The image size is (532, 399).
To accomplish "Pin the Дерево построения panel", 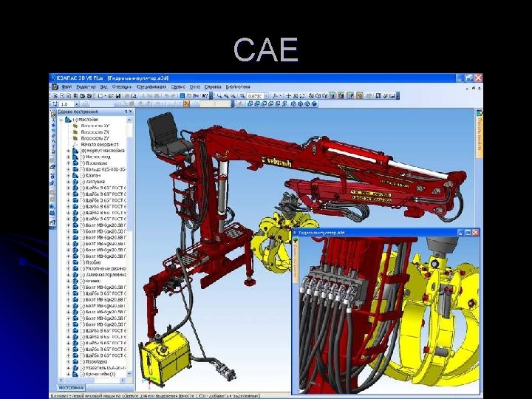I will (x=126, y=112).
